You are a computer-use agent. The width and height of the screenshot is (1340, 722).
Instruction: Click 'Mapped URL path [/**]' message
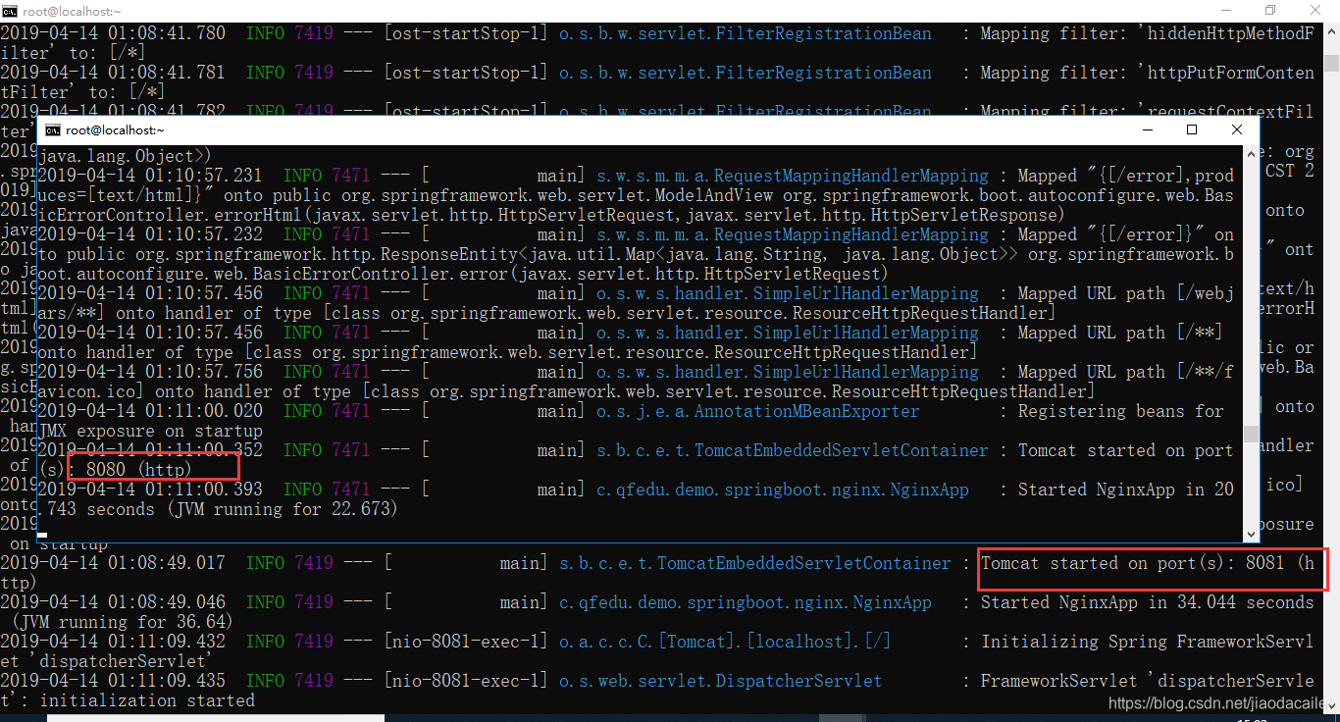click(x=1121, y=333)
